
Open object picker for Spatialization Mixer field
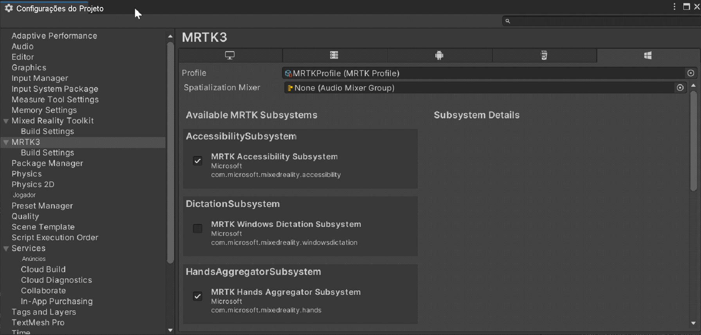click(x=680, y=88)
